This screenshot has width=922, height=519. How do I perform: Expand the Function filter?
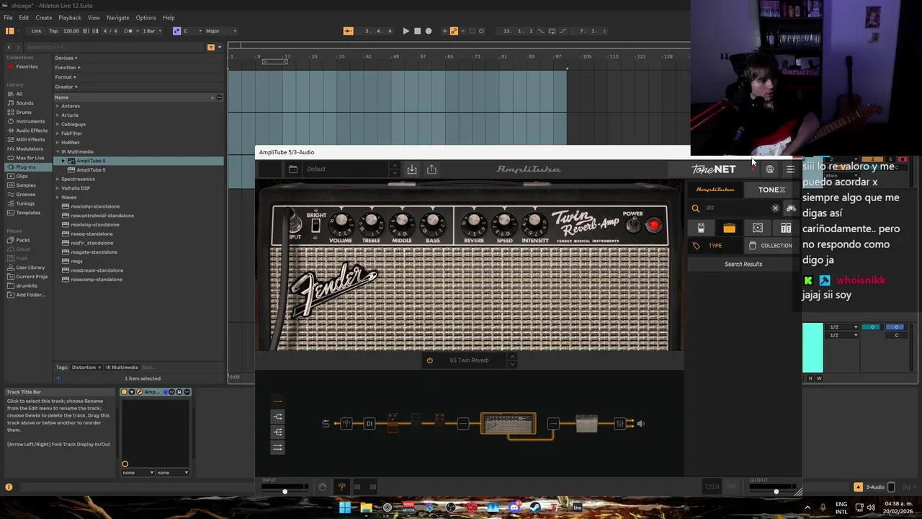click(x=68, y=67)
